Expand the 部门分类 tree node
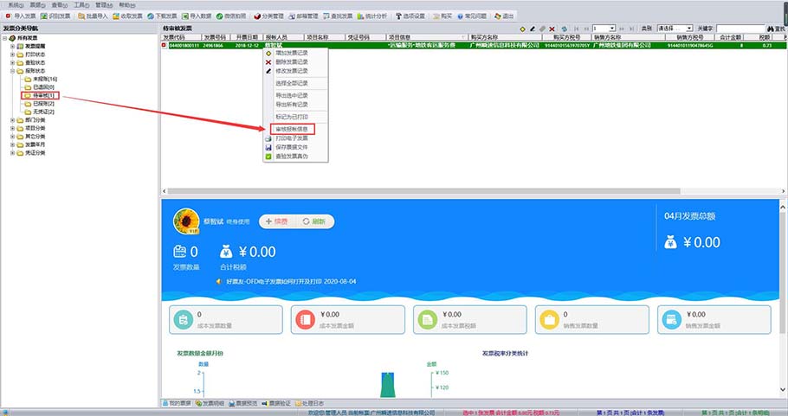 tap(13, 120)
